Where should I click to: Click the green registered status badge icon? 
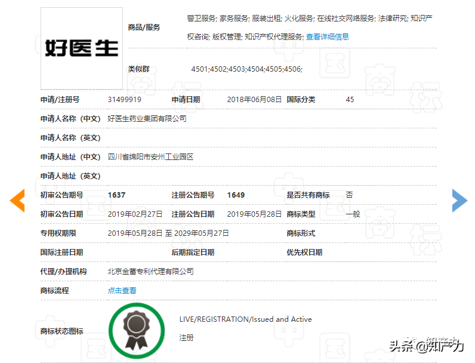point(137,331)
